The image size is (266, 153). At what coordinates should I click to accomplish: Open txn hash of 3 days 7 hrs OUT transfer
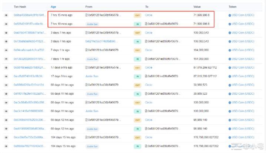[30, 33]
